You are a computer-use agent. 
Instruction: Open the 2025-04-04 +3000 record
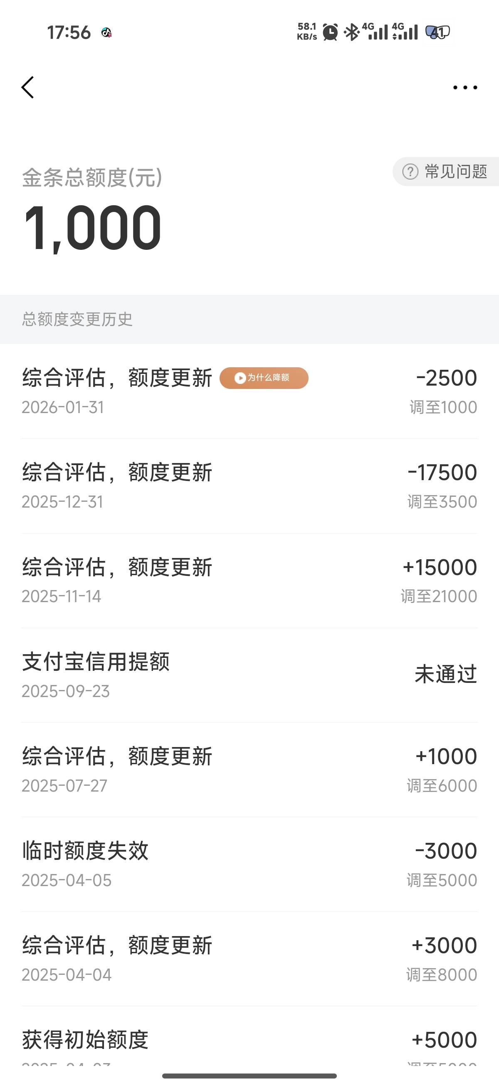tap(249, 959)
